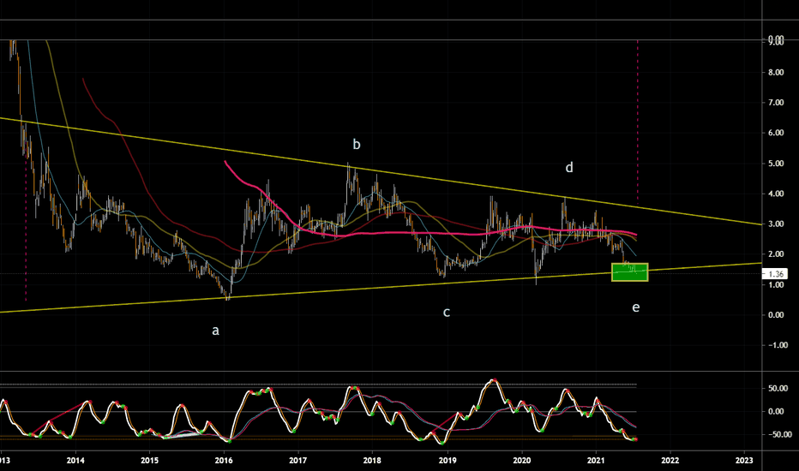799x471 pixels.
Task: Click the wave label 'a'
Action: [215, 331]
